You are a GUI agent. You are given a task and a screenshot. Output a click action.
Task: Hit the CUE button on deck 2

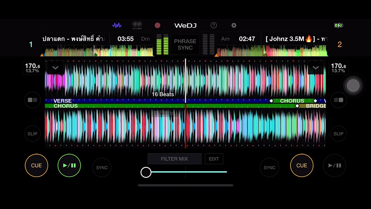coord(302,165)
